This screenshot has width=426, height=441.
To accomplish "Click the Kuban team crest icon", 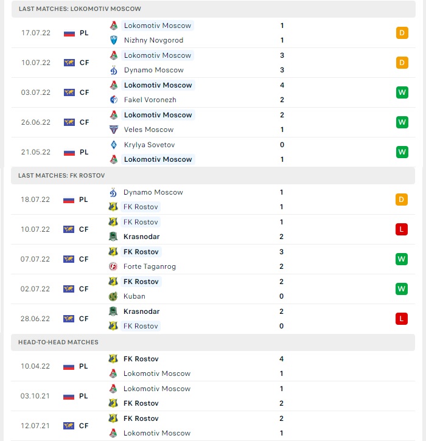I will [x=113, y=296].
